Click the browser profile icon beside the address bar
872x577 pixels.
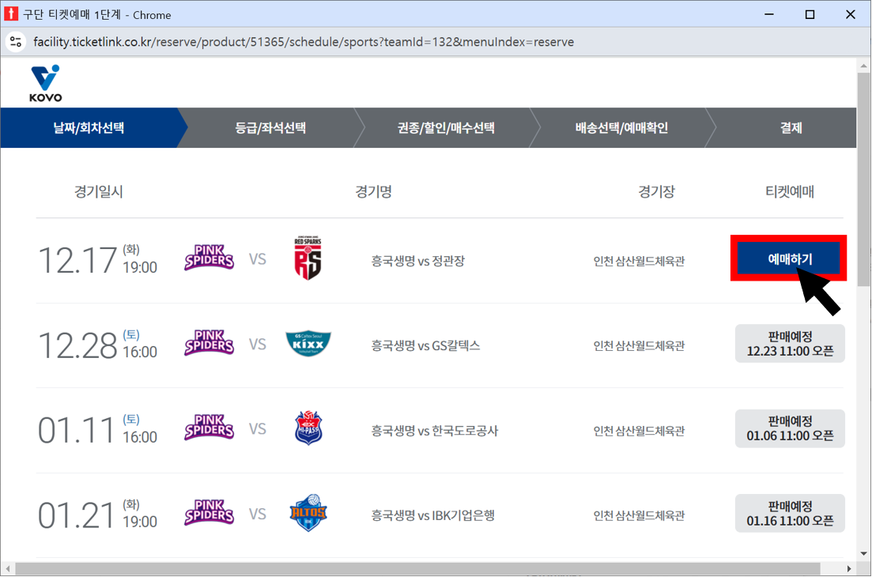[x=16, y=41]
